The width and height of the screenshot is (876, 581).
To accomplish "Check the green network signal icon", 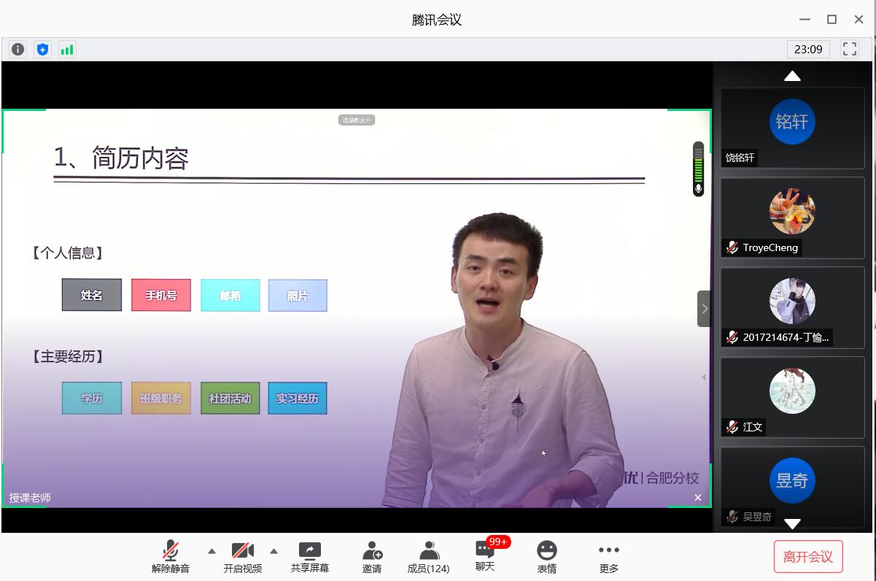I will [67, 50].
